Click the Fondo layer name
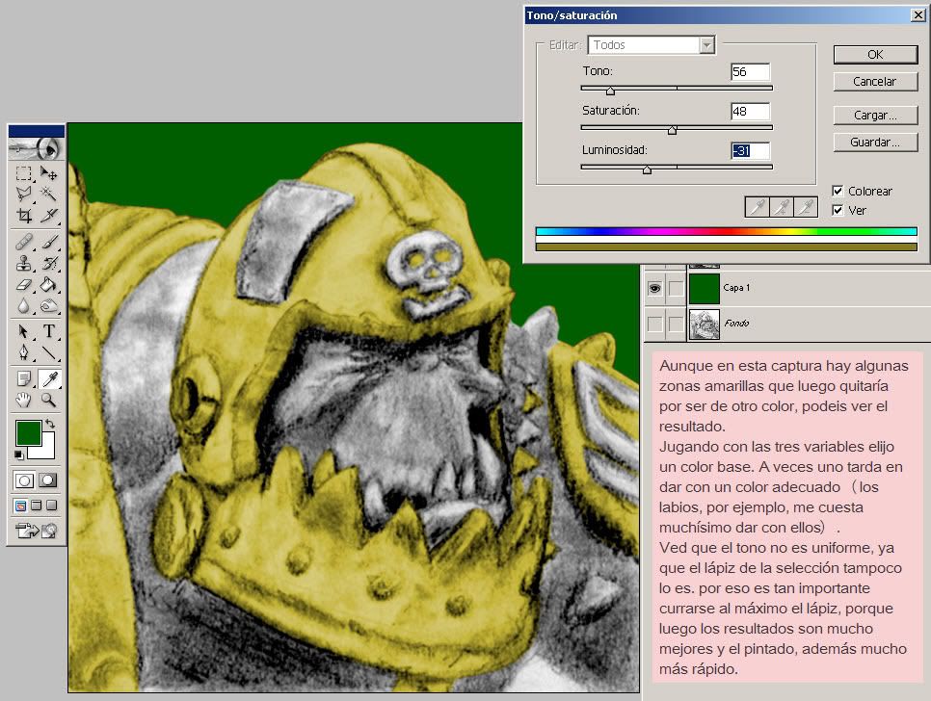This screenshot has width=931, height=701. coord(736,324)
